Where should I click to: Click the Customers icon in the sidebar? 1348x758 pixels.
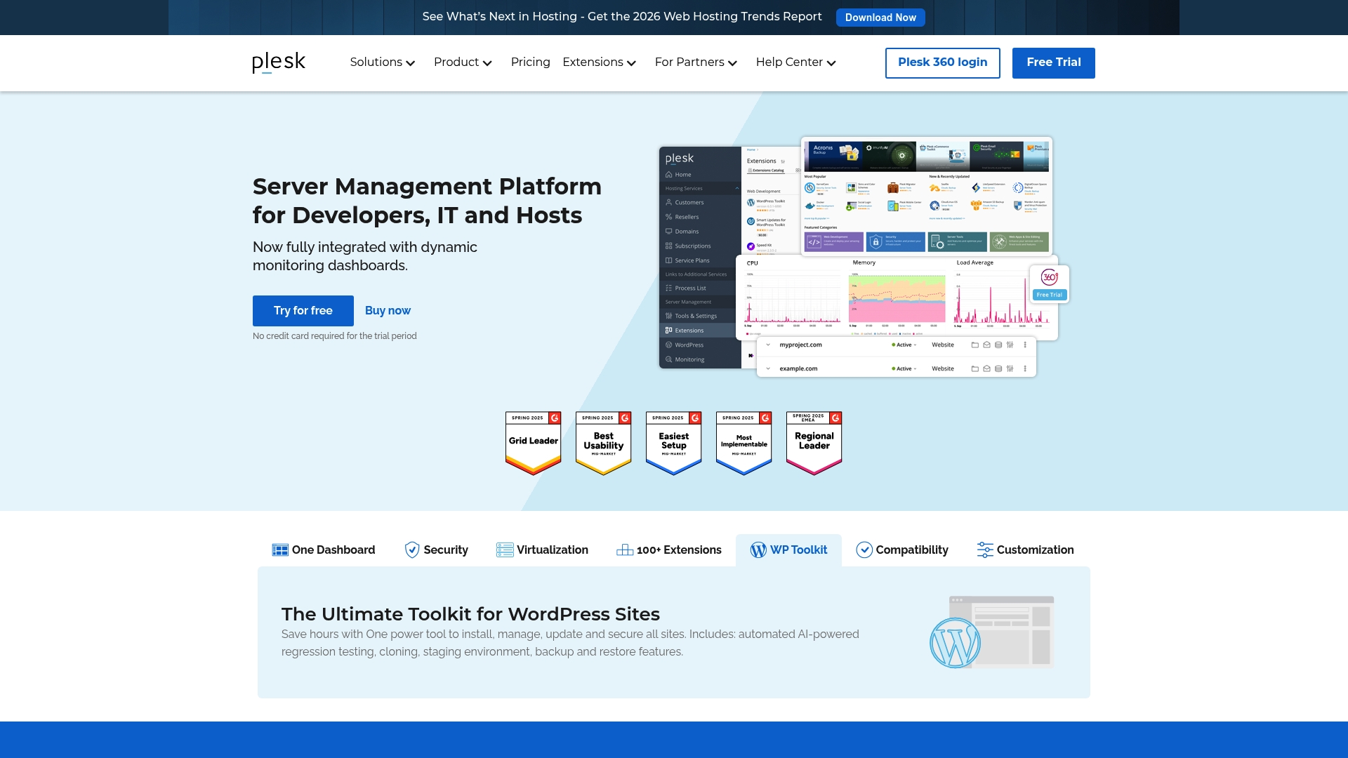tap(668, 202)
